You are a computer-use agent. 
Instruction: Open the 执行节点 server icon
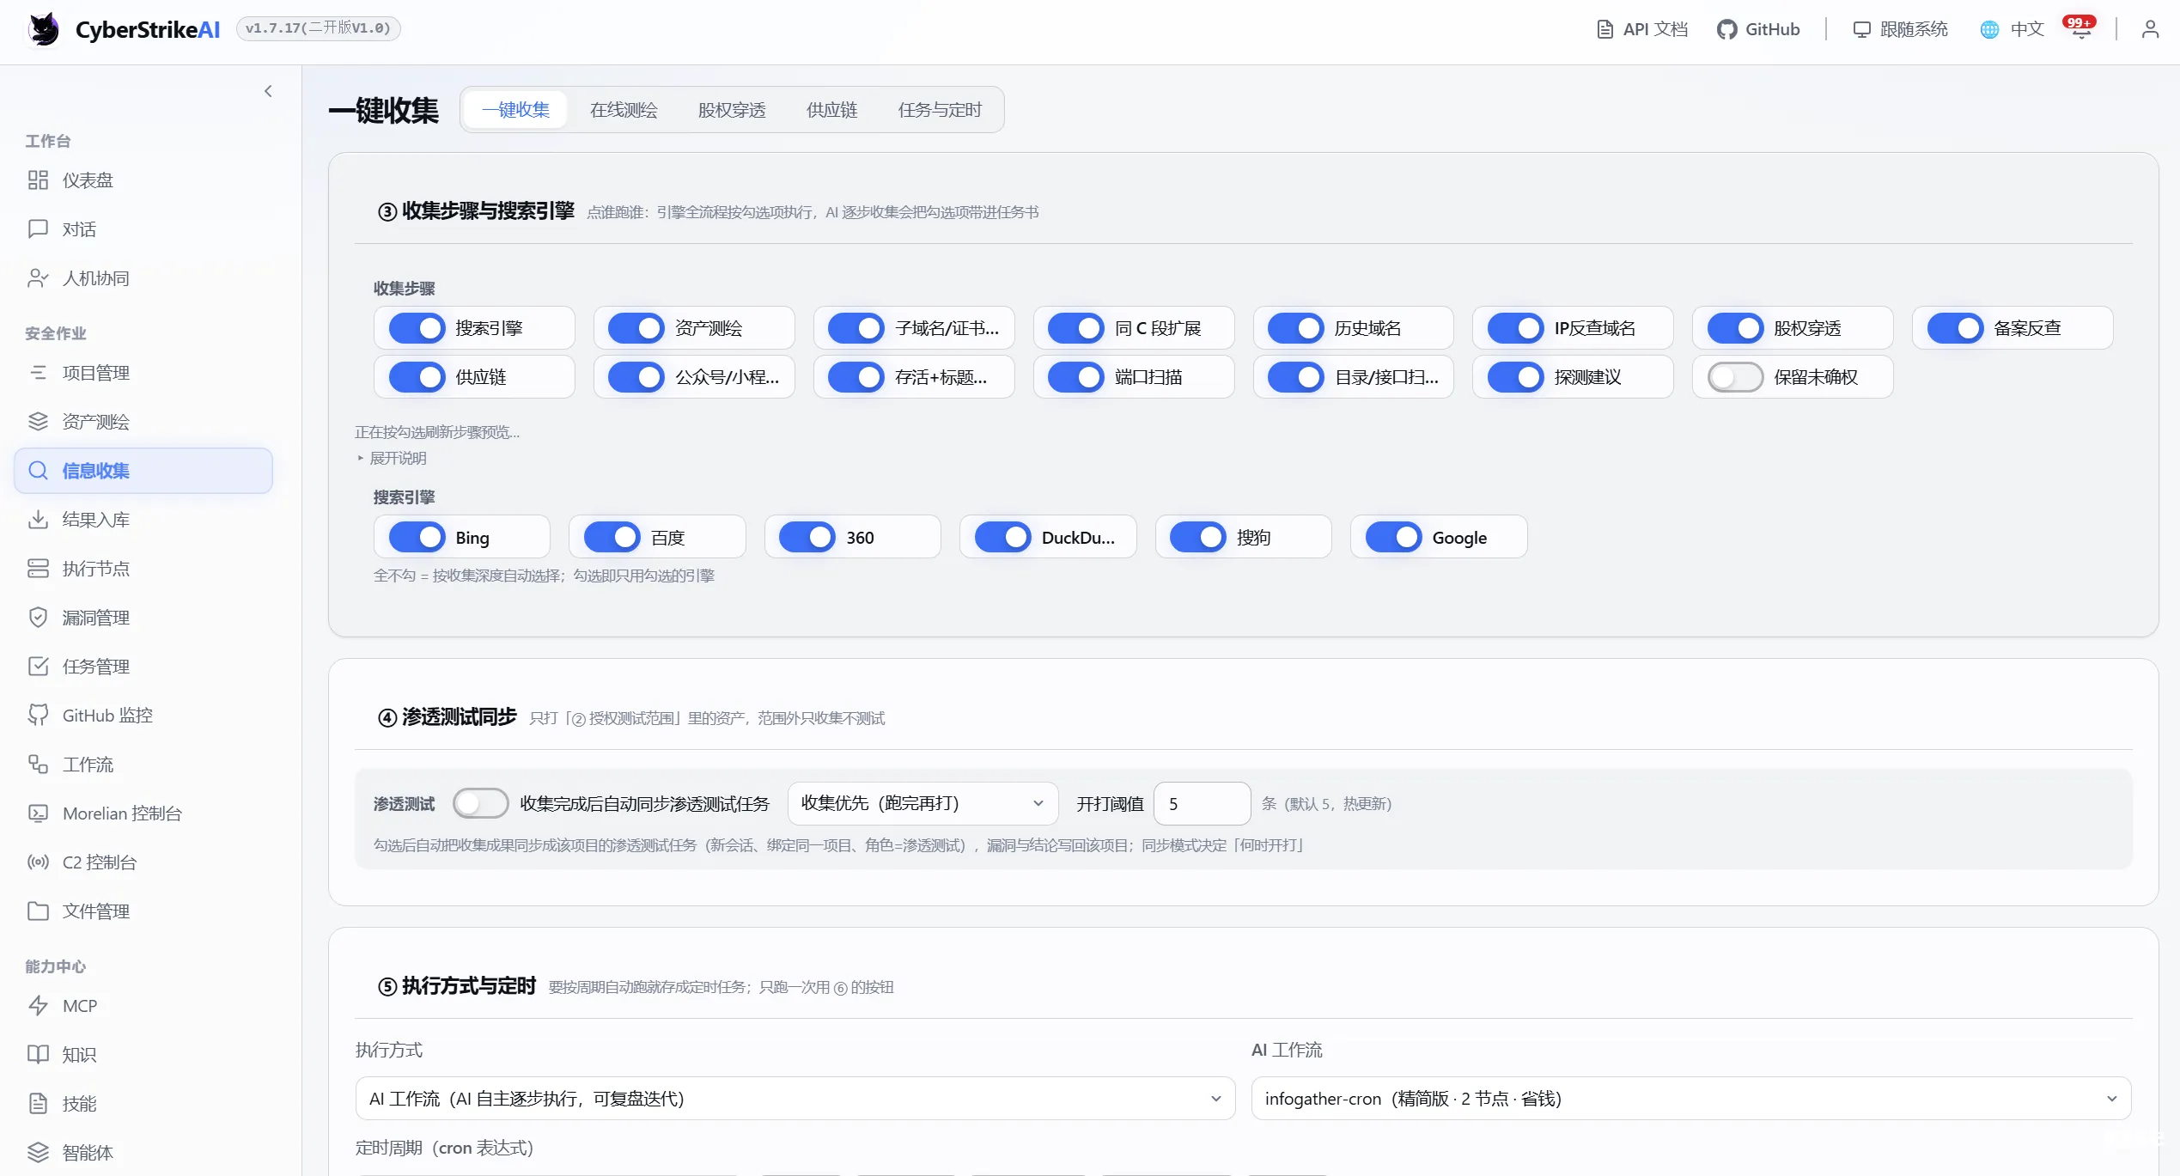coord(38,568)
